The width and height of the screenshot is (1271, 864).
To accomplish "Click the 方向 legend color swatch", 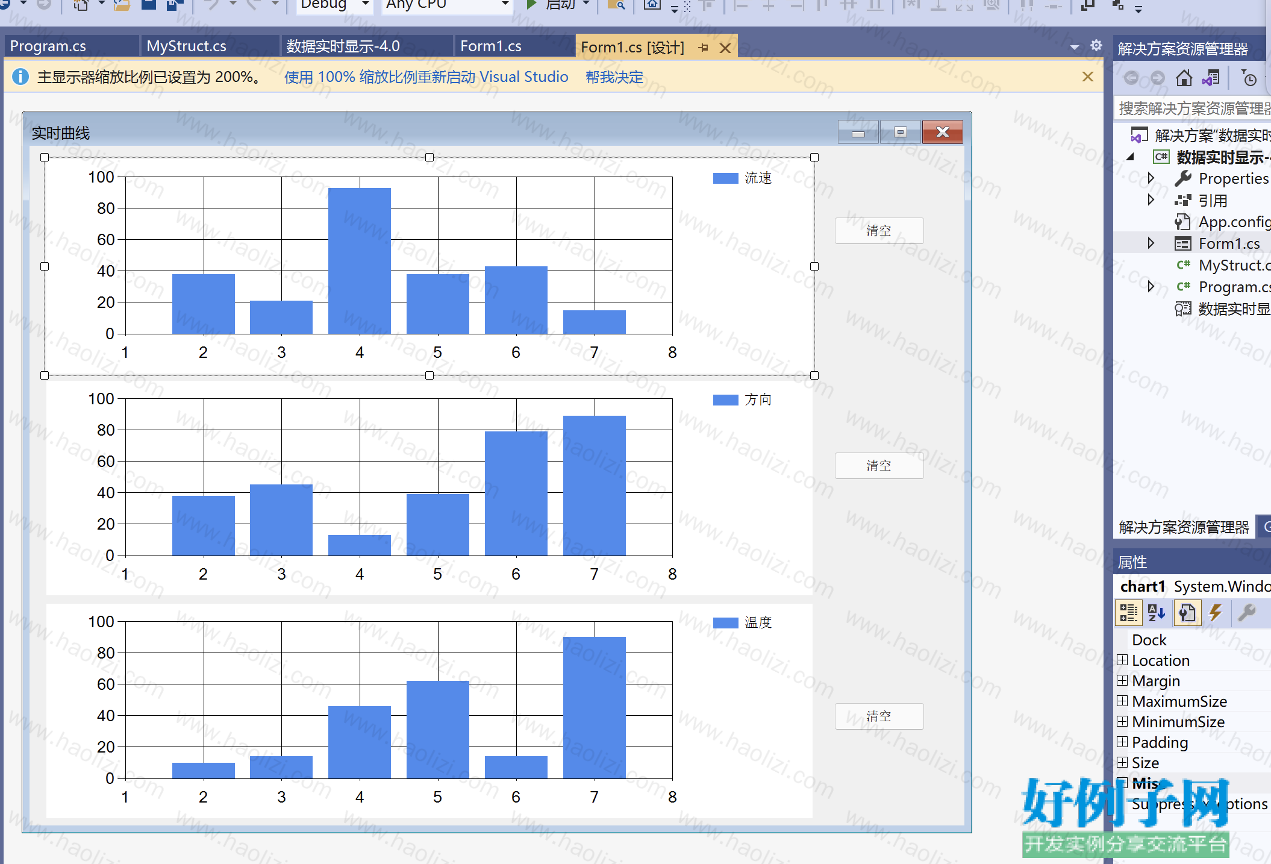I will tap(725, 400).
